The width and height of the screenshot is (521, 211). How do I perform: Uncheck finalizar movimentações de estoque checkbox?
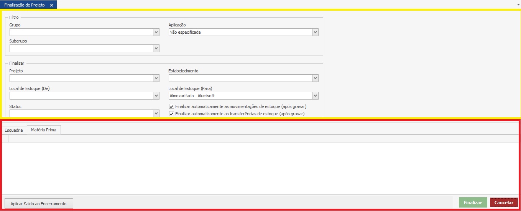tap(171, 106)
